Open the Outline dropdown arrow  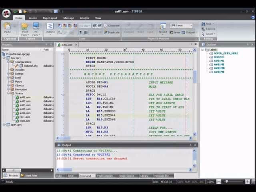coord(50,35)
